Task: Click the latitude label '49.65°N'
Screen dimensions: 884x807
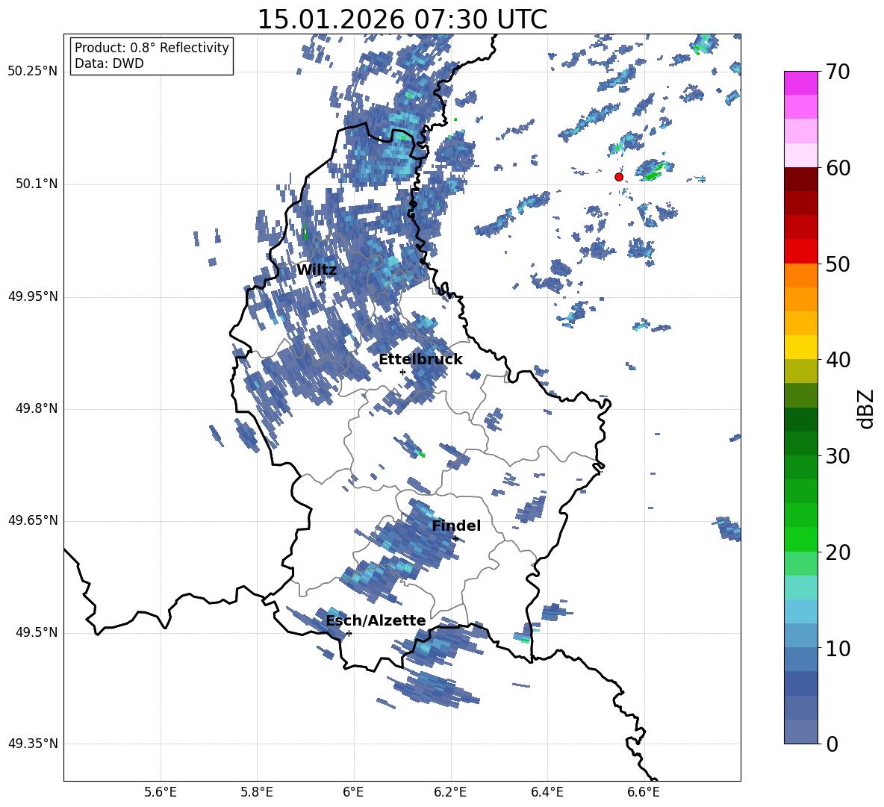Action: [x=33, y=521]
